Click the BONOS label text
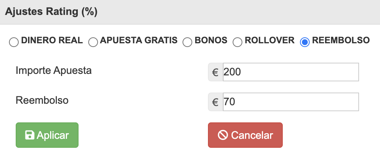The image size is (380, 153). [x=211, y=40]
